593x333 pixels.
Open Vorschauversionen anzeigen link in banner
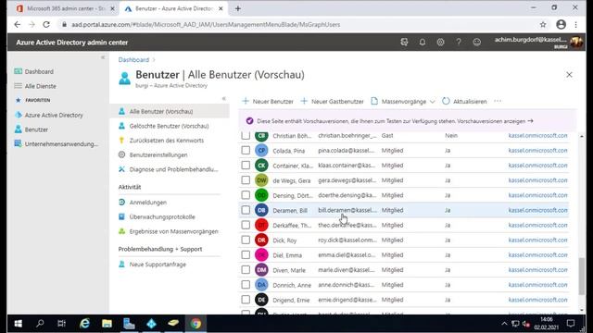tap(495, 121)
